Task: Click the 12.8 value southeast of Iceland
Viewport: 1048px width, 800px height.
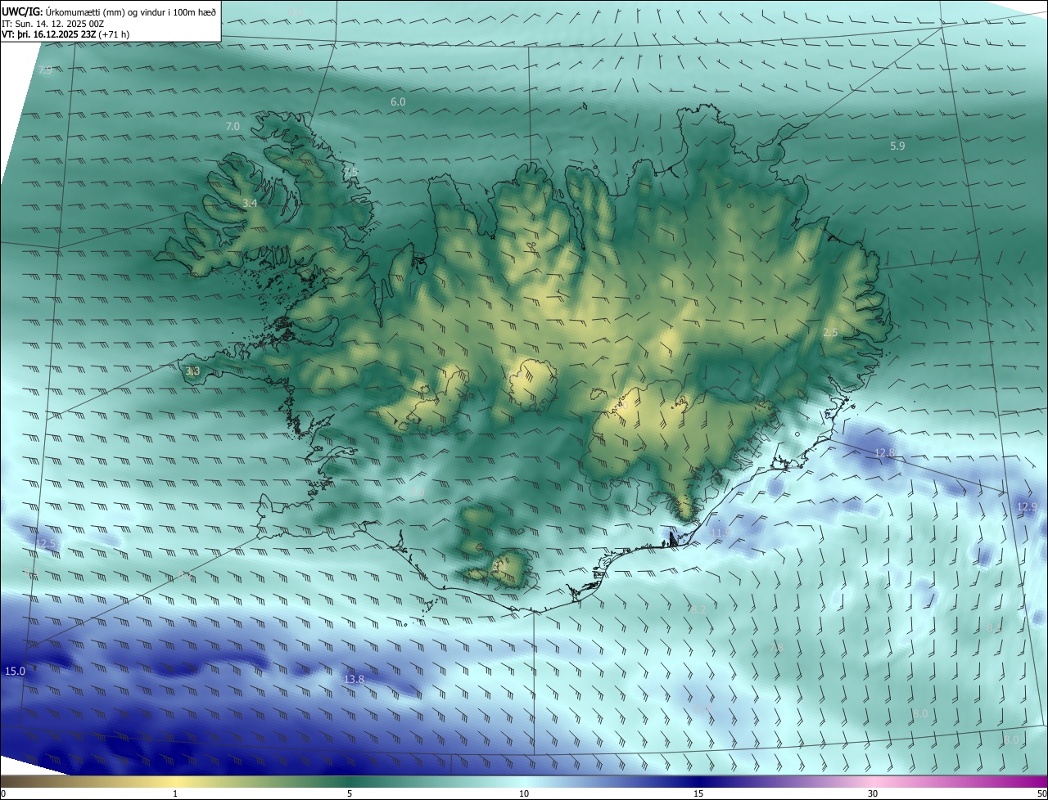Action: click(885, 453)
